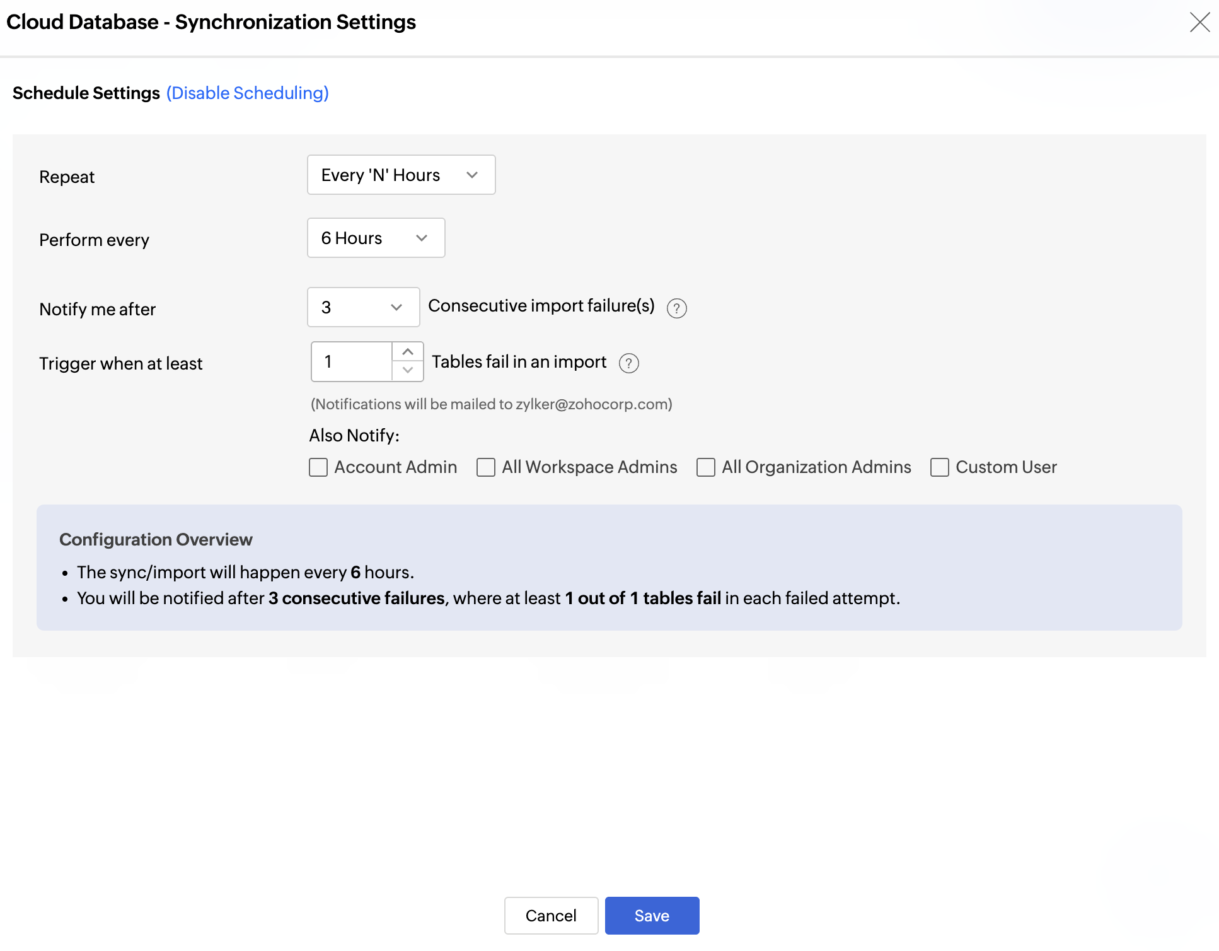Click the Configuration Overview heading

point(156,540)
